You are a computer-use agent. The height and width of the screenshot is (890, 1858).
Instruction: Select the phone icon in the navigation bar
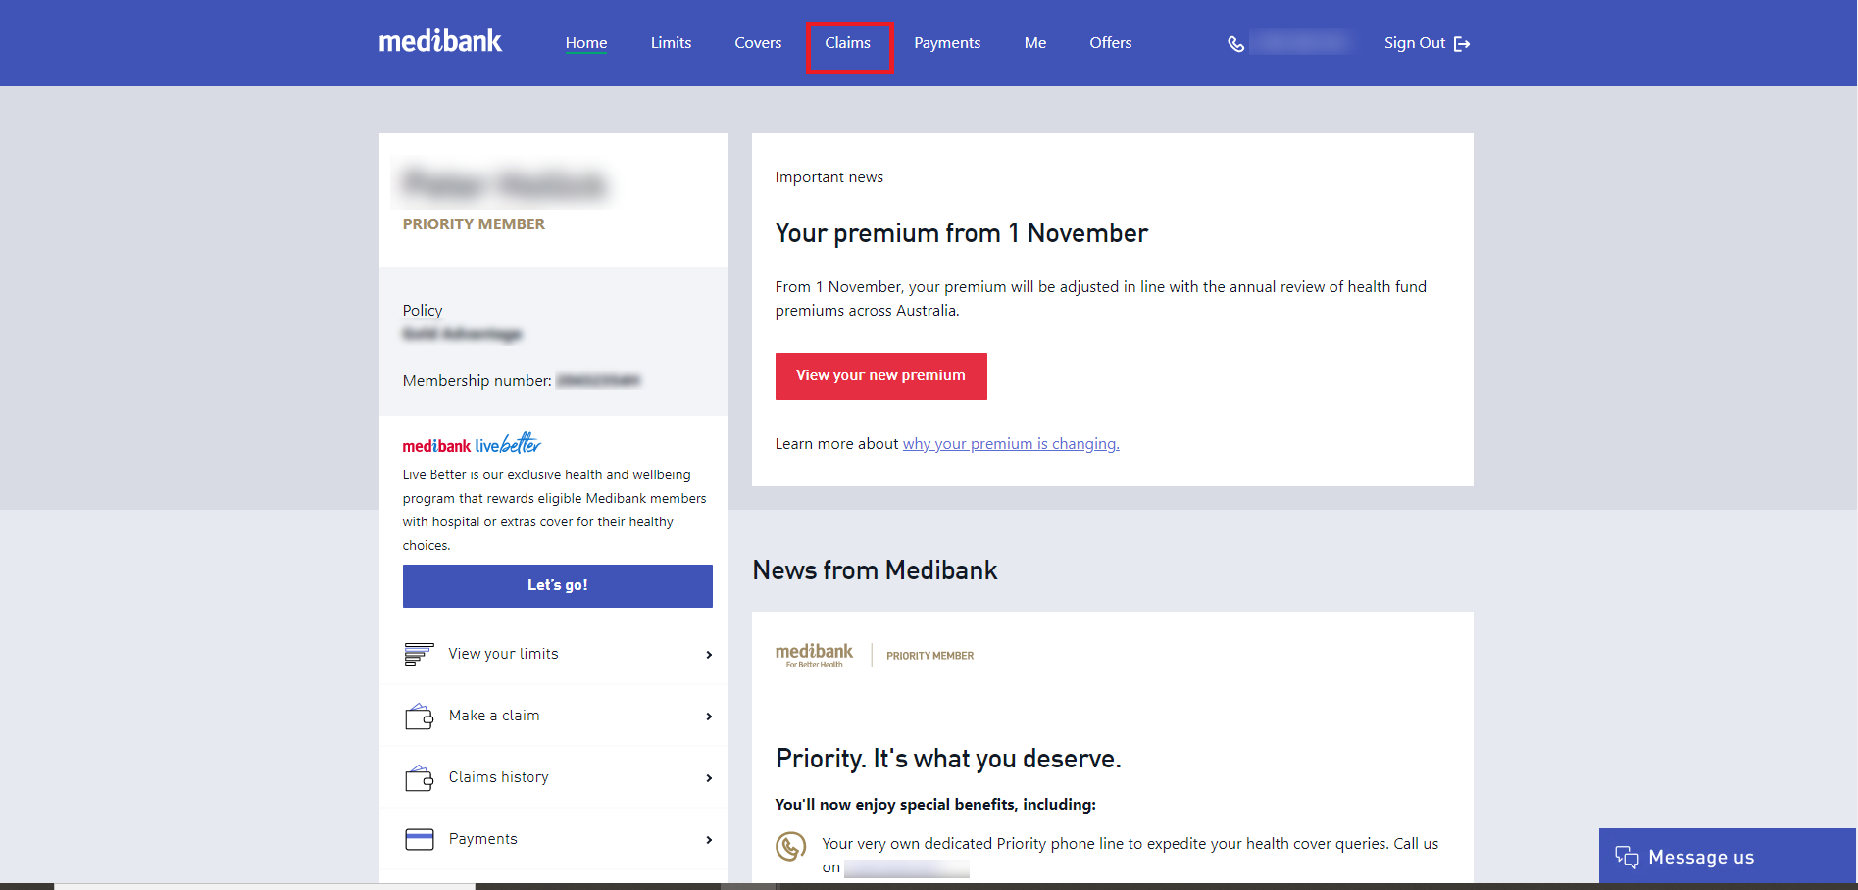1234,43
